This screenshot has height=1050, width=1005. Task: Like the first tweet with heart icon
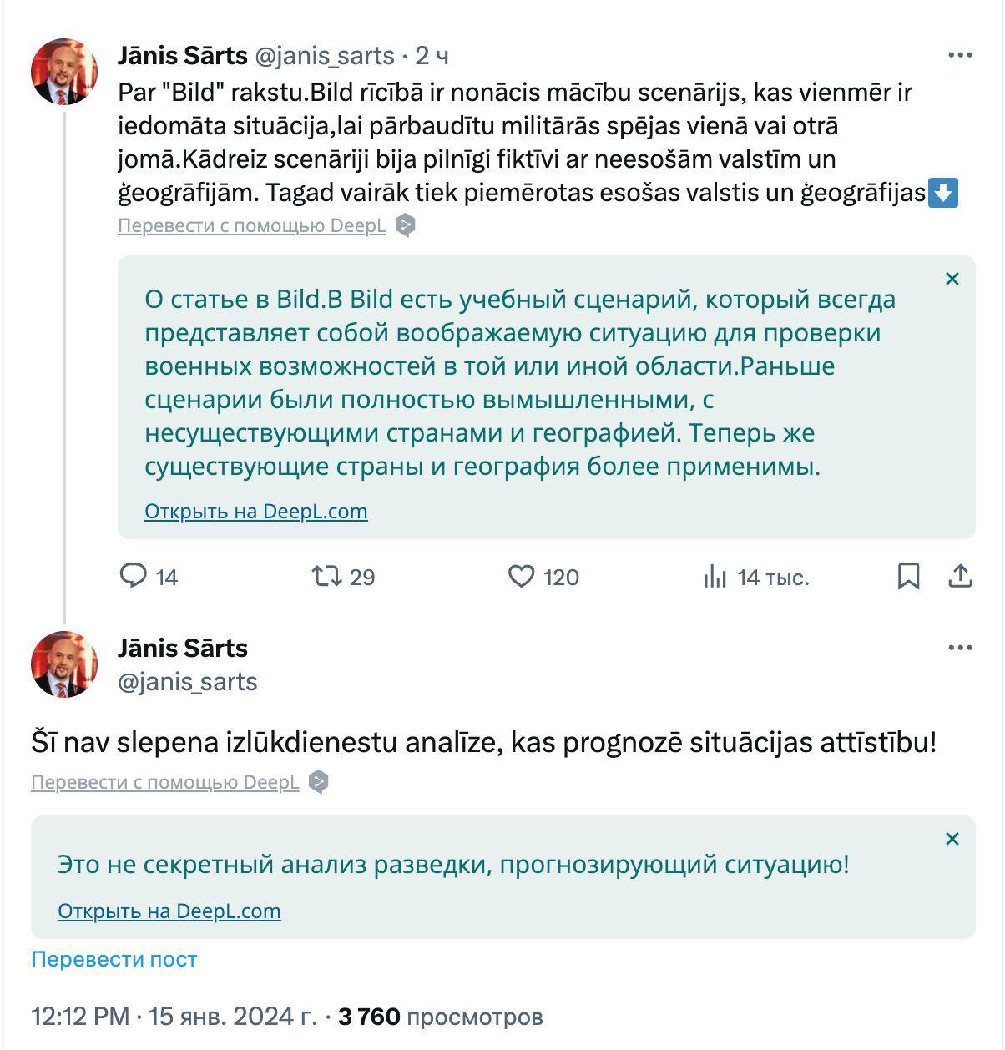click(521, 576)
